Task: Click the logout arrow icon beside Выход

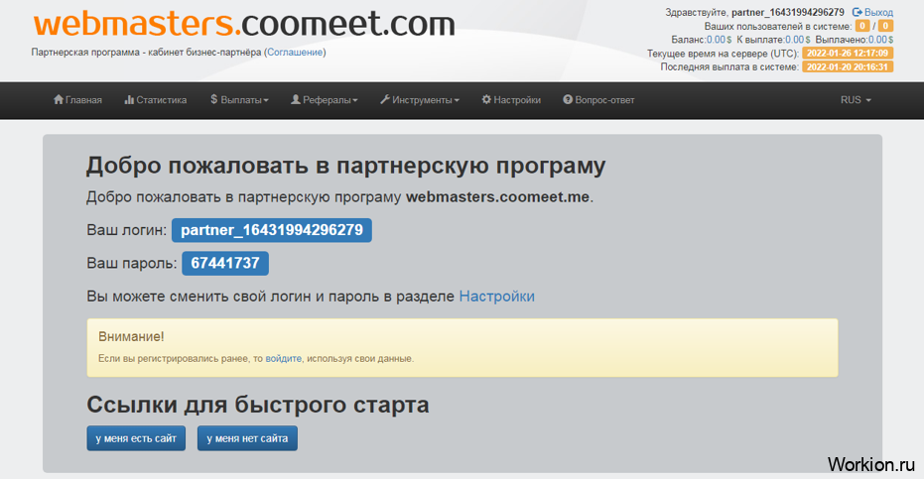Action: 857,12
